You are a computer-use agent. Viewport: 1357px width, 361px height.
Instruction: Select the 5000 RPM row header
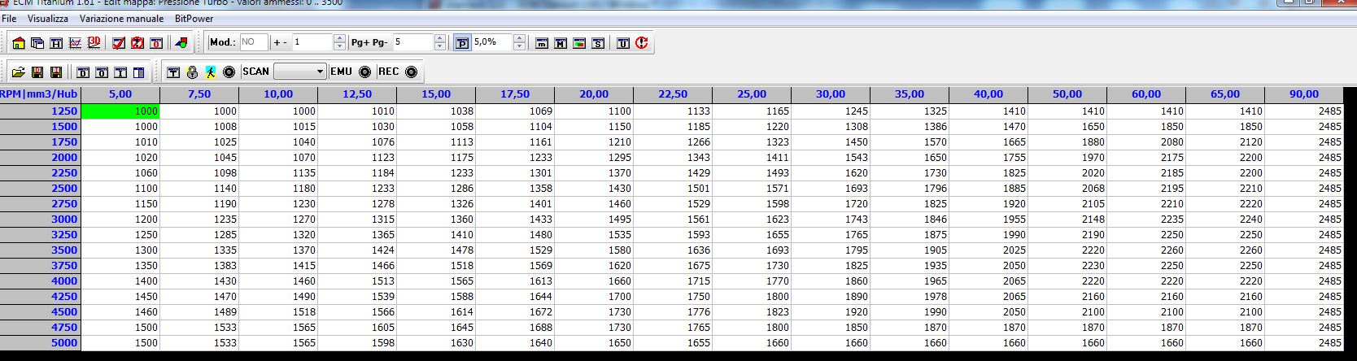point(40,343)
